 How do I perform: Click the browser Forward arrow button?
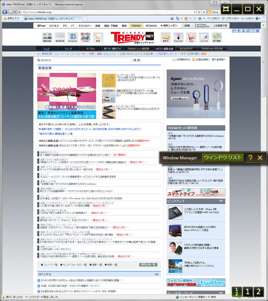(x=11, y=12)
